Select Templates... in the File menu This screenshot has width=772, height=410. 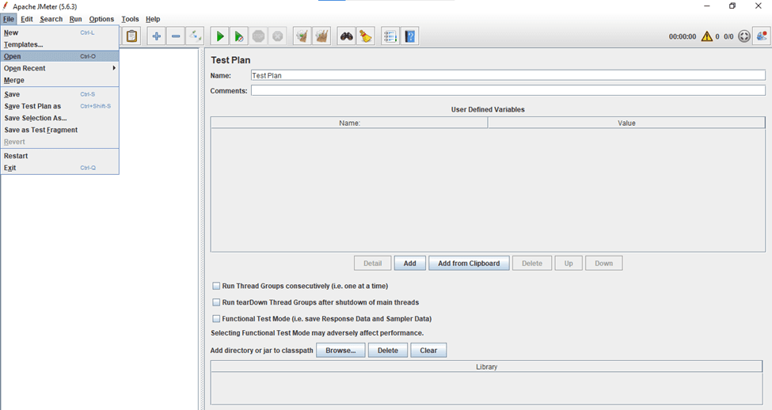pos(59,44)
